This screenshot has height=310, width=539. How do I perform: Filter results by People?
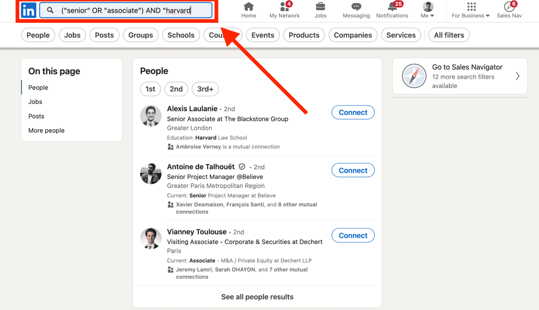38,35
